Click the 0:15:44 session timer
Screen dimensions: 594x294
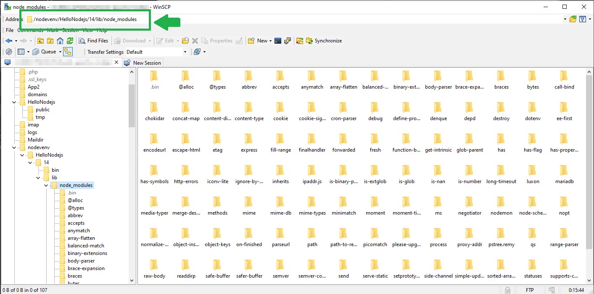(576, 290)
